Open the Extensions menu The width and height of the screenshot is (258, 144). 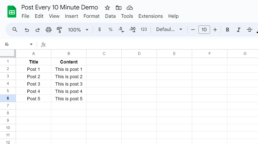[151, 16]
